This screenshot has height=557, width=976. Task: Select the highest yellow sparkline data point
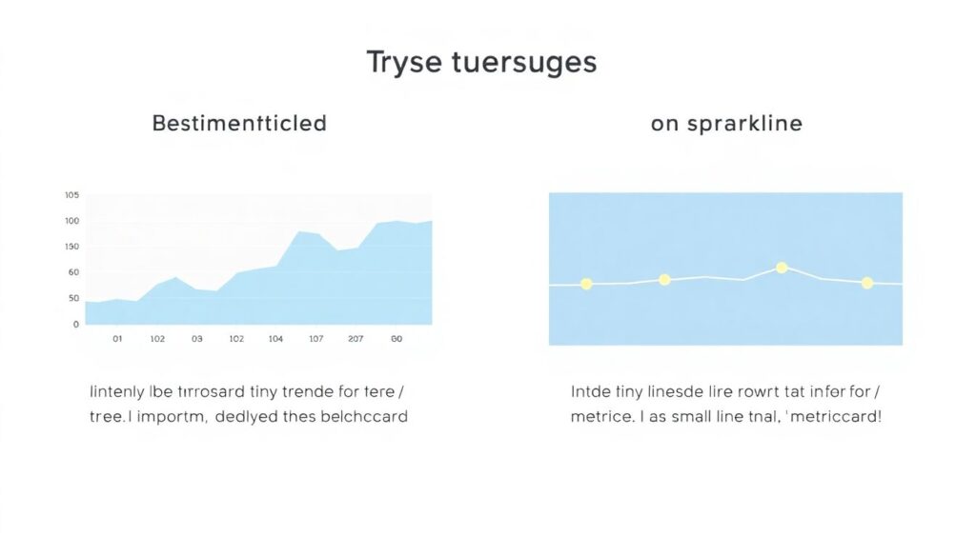click(782, 269)
